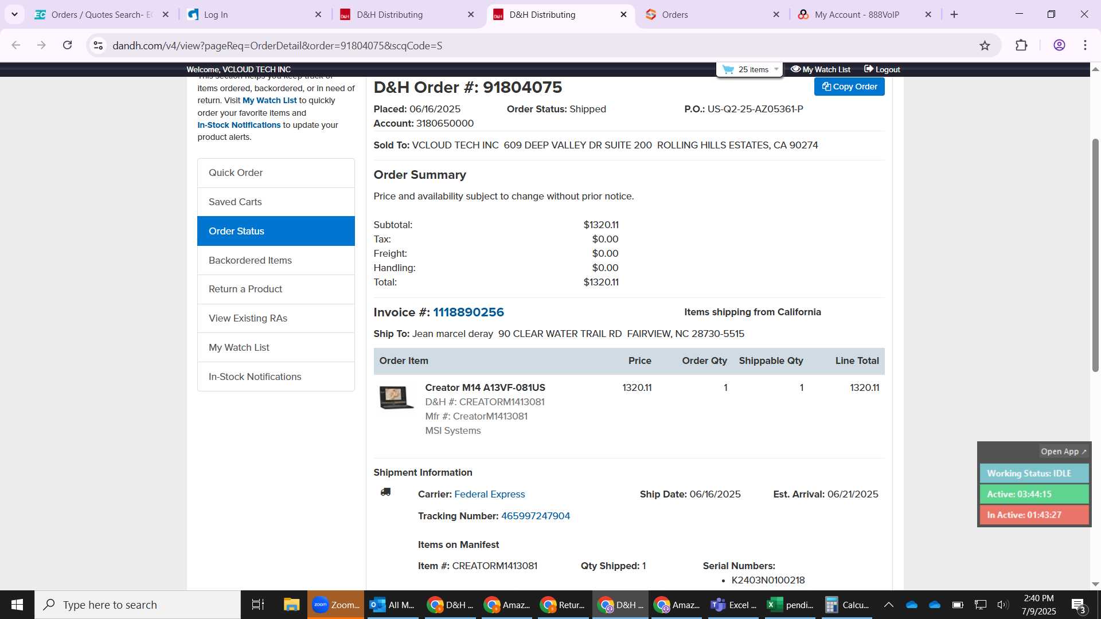
Task: Open My Watch List link in sidebar text
Action: [x=270, y=100]
